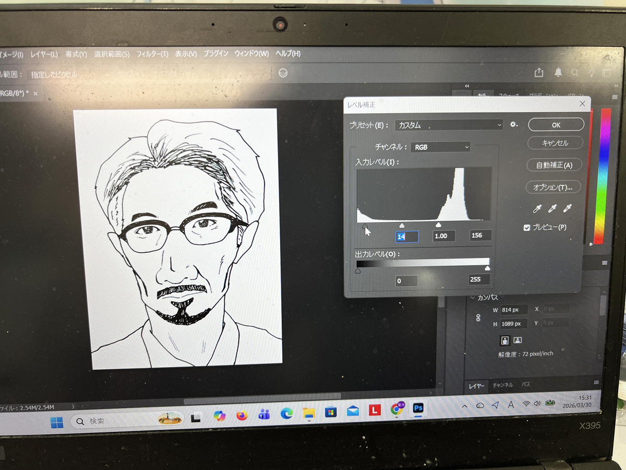Set canvas to portrait orientation
The image size is (626, 470).
coord(505,340)
